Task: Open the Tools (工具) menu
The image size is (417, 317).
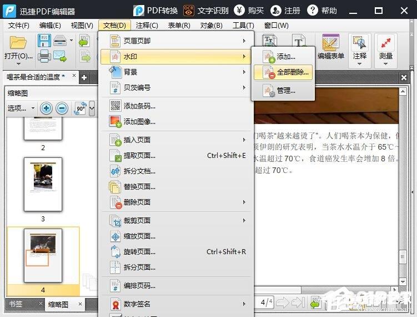Action: (243, 26)
